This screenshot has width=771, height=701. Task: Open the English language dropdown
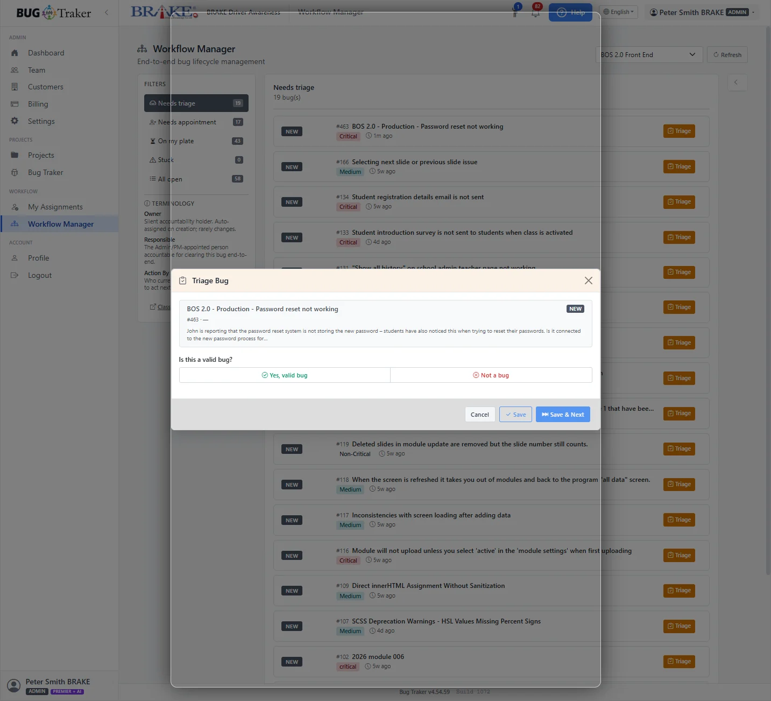point(619,12)
